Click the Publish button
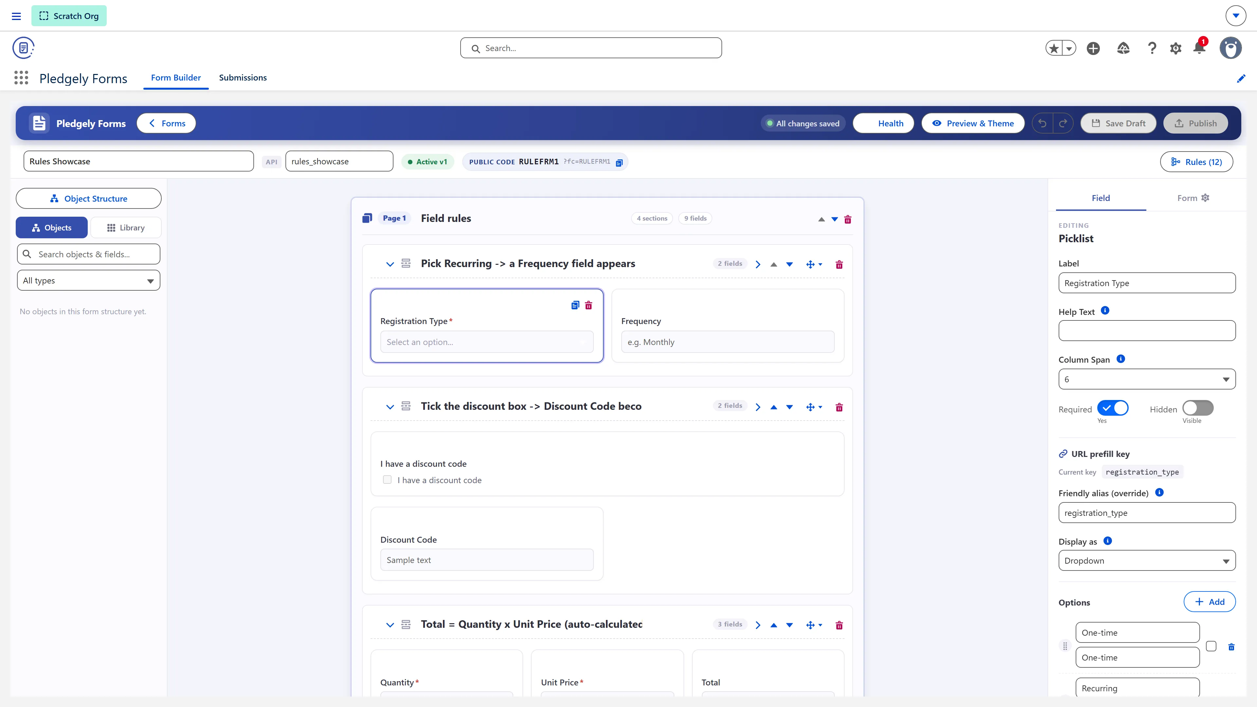The height and width of the screenshot is (707, 1257). (1195, 123)
